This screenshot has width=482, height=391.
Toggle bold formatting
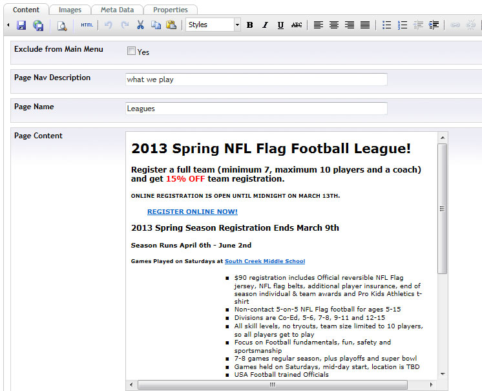click(x=249, y=25)
